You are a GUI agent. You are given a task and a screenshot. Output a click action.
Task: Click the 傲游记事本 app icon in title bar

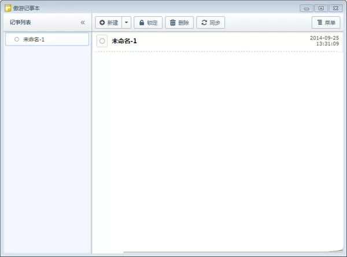coord(8,8)
